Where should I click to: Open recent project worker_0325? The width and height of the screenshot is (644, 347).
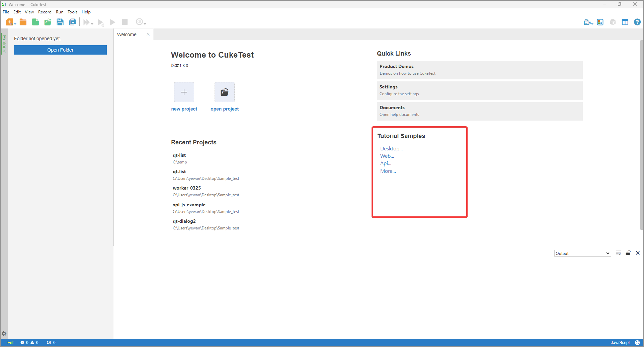[206, 191]
